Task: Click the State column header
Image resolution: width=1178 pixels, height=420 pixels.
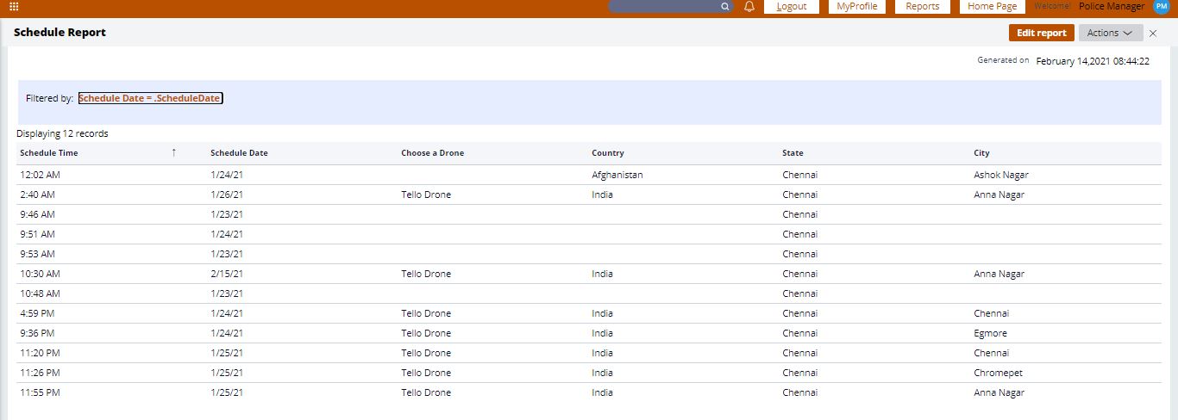Action: 793,153
